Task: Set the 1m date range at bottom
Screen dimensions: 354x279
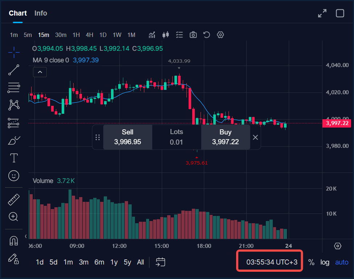Action: pos(68,262)
